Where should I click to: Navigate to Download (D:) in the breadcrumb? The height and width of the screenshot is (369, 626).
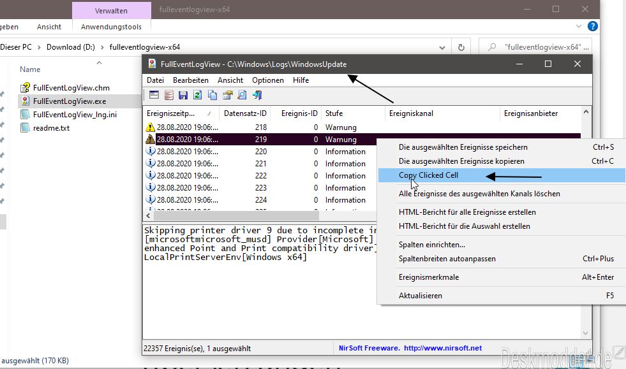[x=71, y=47]
